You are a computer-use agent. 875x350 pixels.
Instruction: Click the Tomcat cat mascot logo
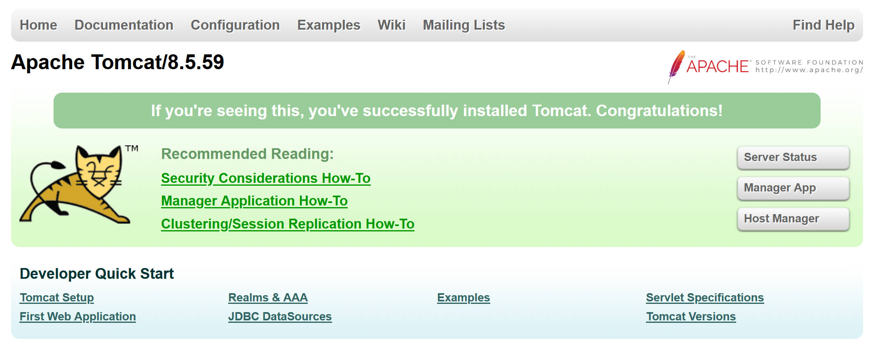click(78, 184)
